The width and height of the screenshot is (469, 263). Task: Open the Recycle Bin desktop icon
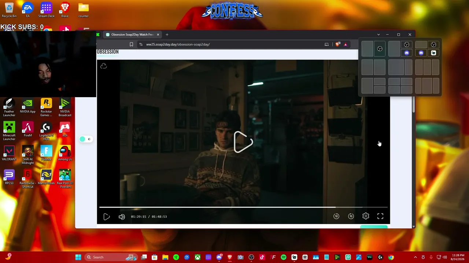(x=9, y=10)
